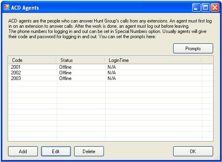This screenshot has width=222, height=162.
Task: Open the Prompts settings button
Action: pyautogui.click(x=193, y=49)
